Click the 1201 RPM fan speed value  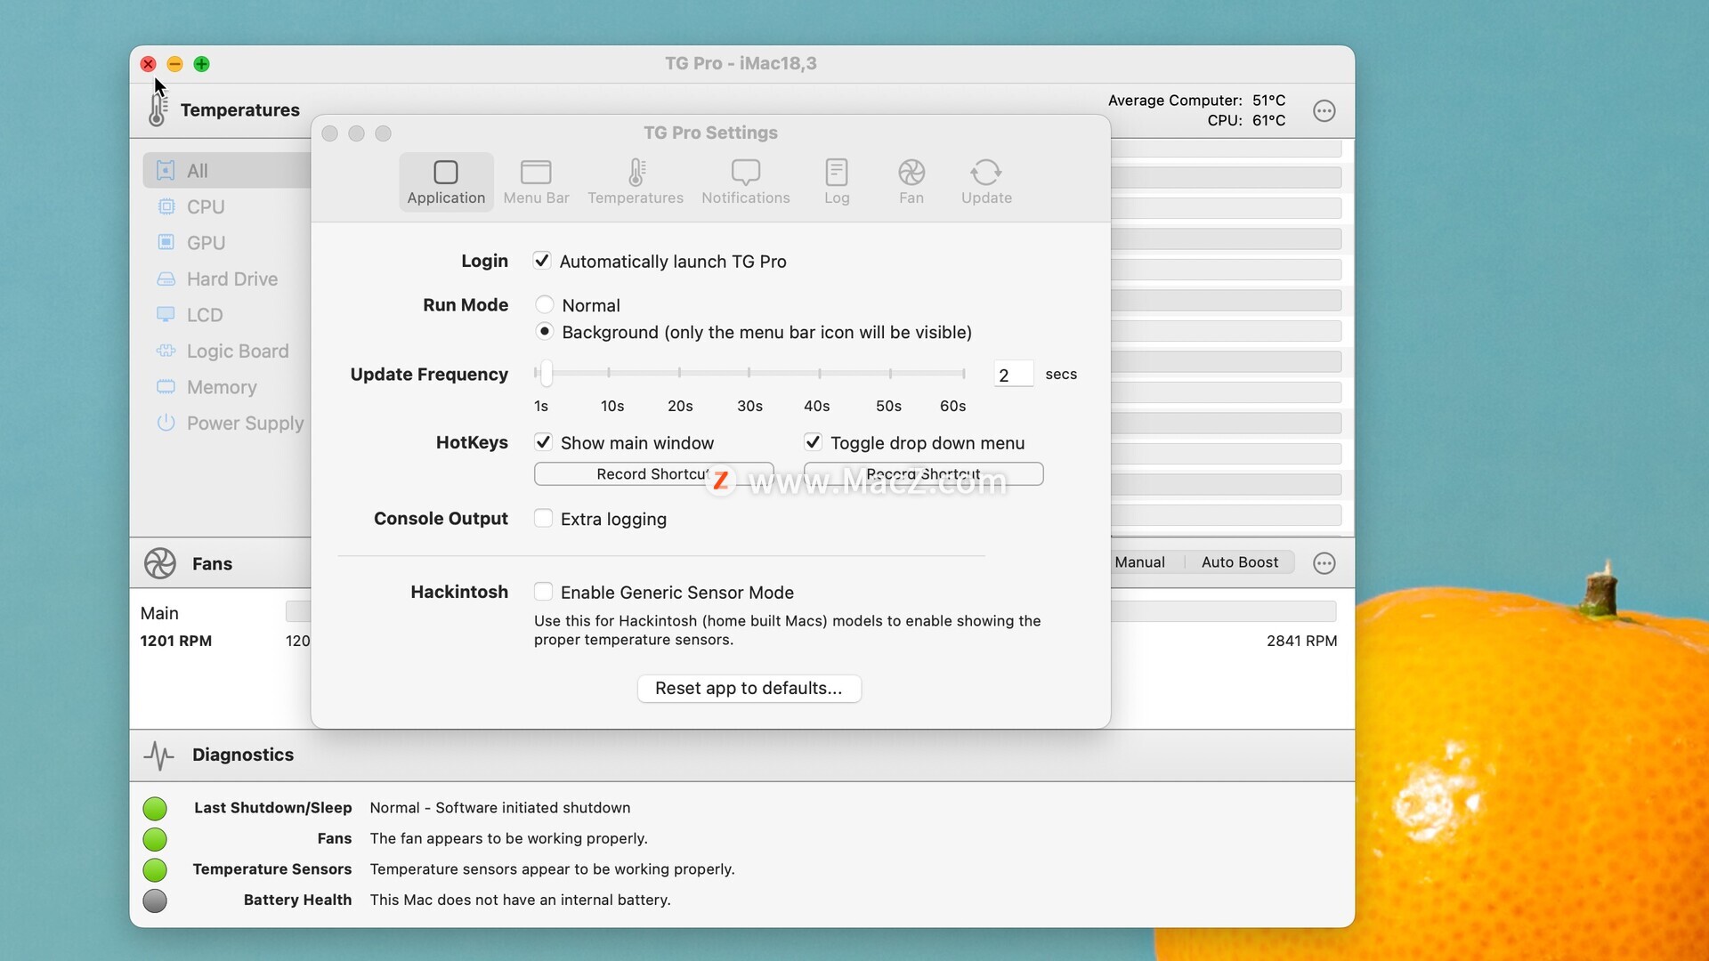tap(176, 641)
